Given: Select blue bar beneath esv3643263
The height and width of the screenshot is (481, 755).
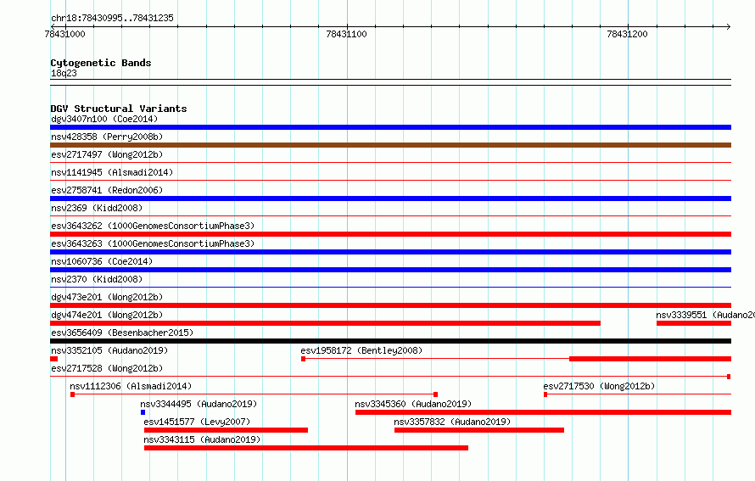Looking at the screenshot, I should [390, 252].
